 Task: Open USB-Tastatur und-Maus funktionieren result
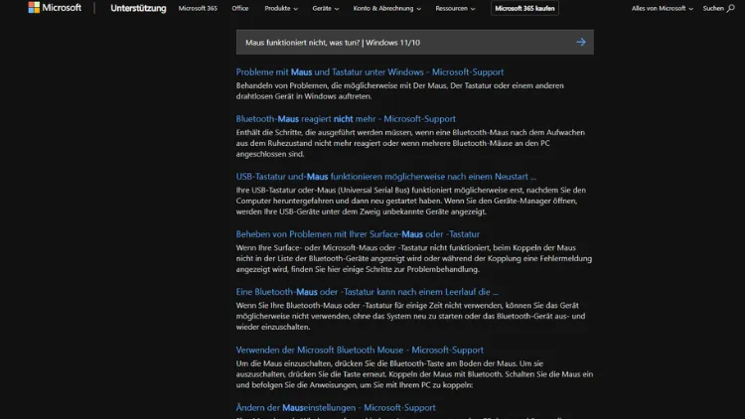click(x=385, y=177)
